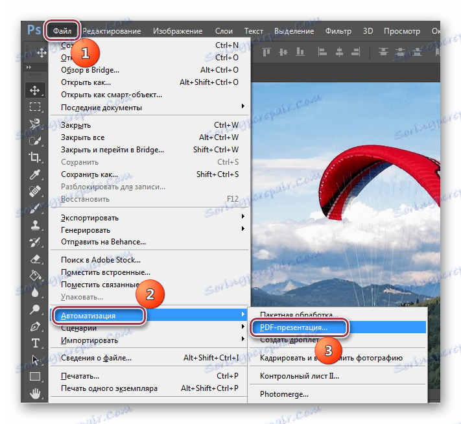This screenshot has height=424, width=461.
Task: Open the Фильтр menu
Action: [x=338, y=31]
